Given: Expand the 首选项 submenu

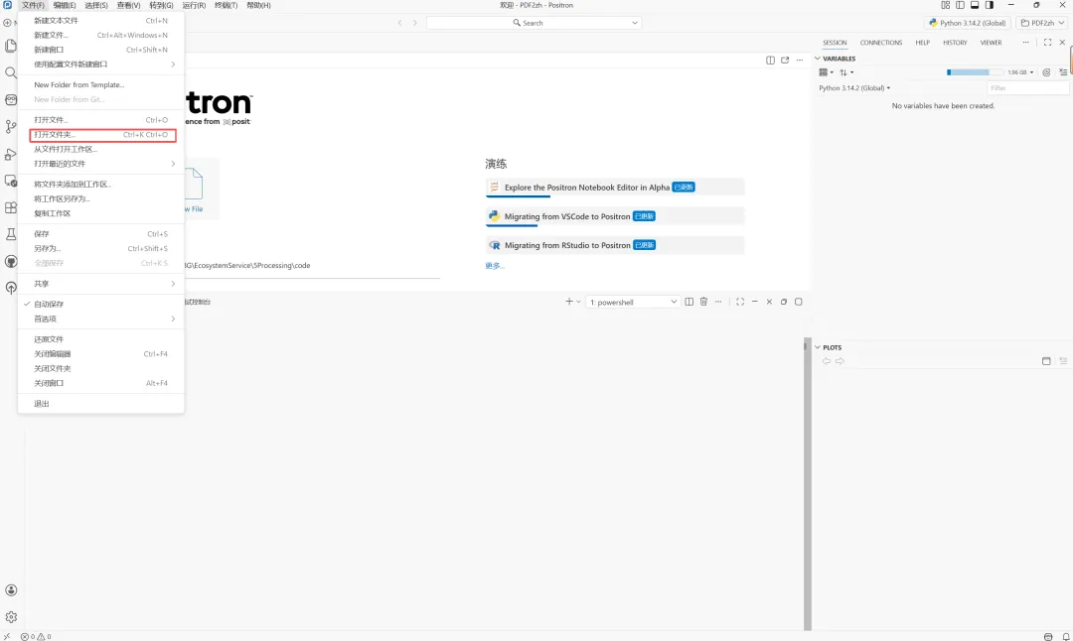Looking at the screenshot, I should (x=100, y=320).
